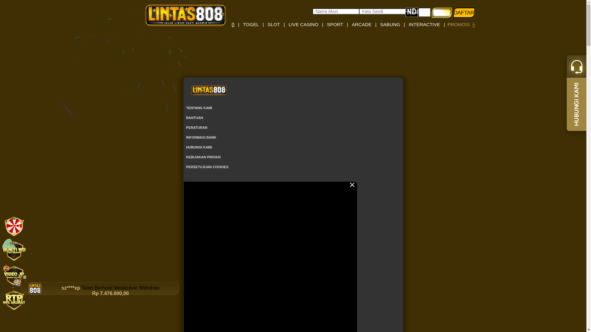
Task: Go to the SLOT section
Action: coord(274,25)
